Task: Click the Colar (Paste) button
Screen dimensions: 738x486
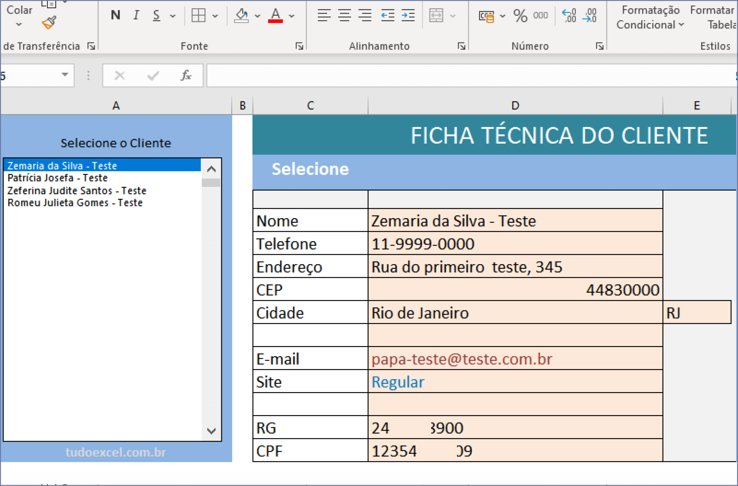Action: (x=19, y=11)
